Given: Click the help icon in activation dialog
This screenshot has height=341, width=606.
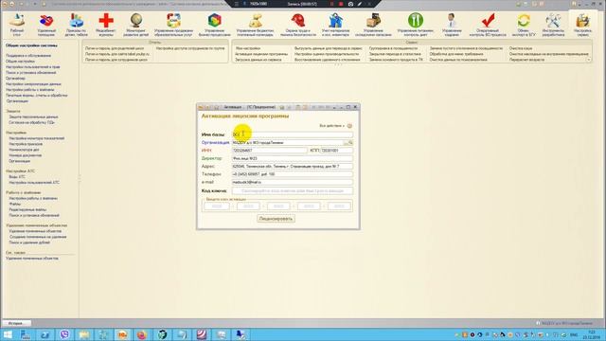Looking at the screenshot, I should [349, 126].
